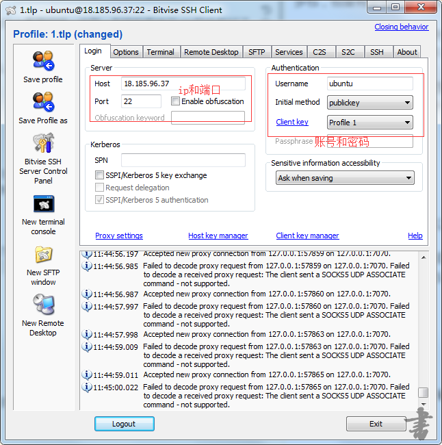The height and width of the screenshot is (445, 442).
Task: Click the Help link
Action: (415, 236)
